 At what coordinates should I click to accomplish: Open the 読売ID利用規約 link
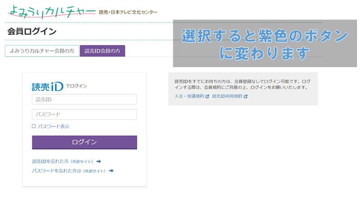227,96
